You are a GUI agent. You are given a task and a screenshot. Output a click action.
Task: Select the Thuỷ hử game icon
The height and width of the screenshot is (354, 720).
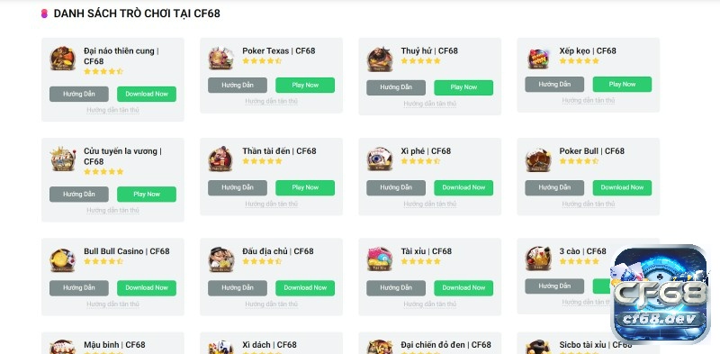(x=380, y=59)
